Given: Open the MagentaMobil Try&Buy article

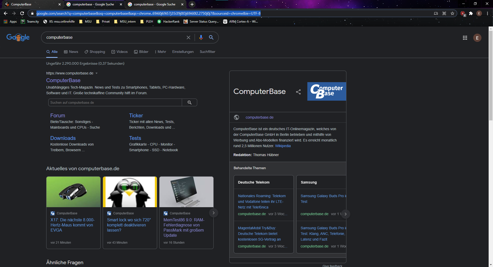Looking at the screenshot, I should (x=259, y=234).
